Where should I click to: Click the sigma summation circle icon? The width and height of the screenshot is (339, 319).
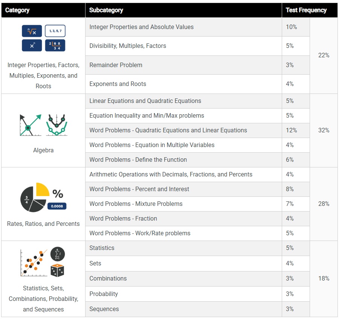(x=58, y=254)
